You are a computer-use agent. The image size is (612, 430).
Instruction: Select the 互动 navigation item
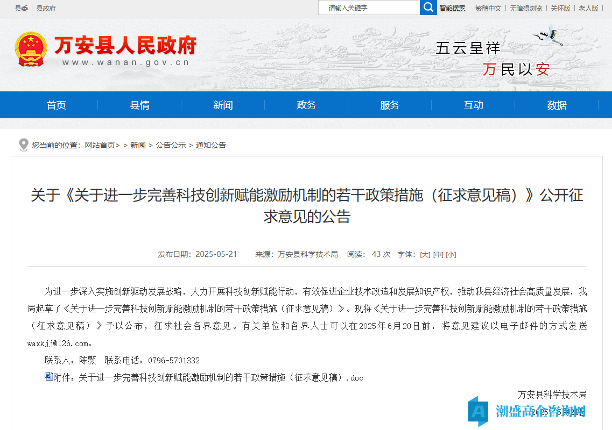coord(473,105)
